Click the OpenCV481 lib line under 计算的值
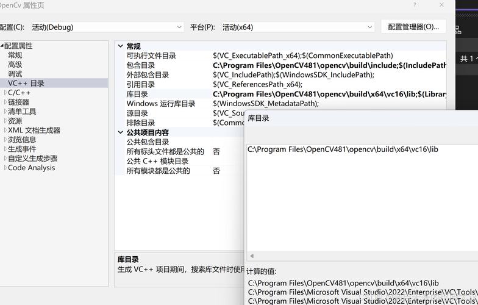 click(x=343, y=283)
